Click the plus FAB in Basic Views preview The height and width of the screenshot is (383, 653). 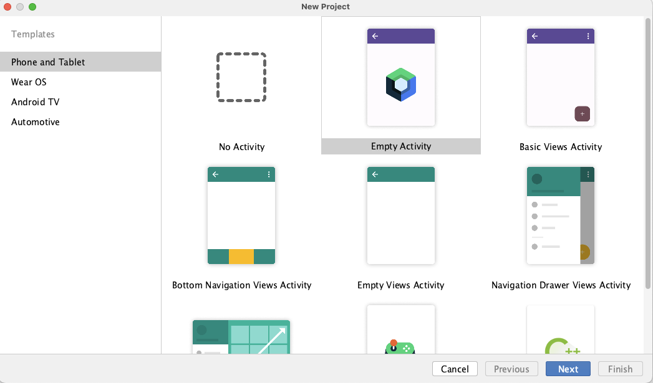[582, 114]
